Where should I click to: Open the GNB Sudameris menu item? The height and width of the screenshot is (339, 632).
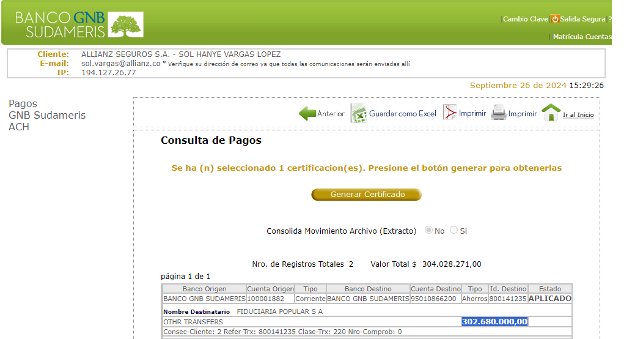click(x=47, y=116)
